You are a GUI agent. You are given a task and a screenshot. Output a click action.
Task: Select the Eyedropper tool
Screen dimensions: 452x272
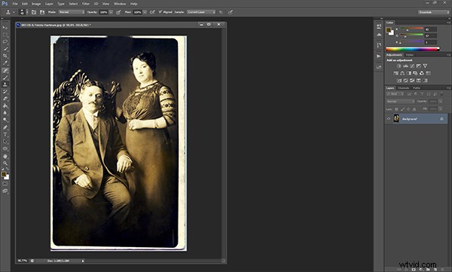tap(5, 63)
